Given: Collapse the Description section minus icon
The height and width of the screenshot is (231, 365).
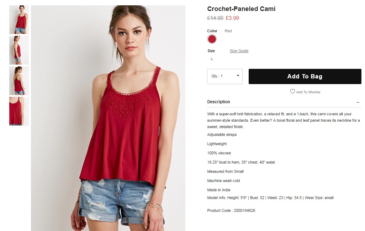Looking at the screenshot, I should 358,102.
